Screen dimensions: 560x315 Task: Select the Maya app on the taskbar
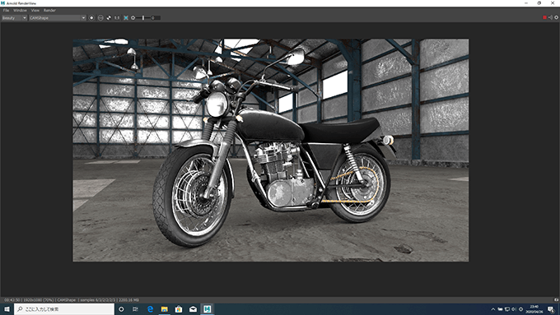(208, 309)
